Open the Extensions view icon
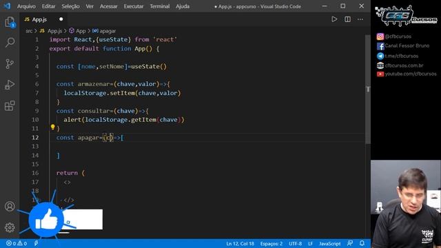 [x=10, y=105]
